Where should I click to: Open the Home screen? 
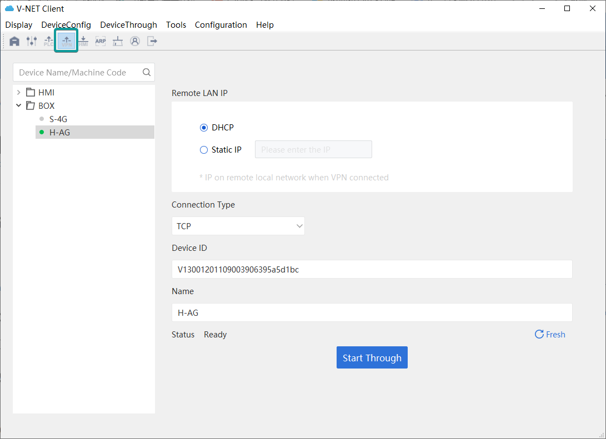(14, 41)
